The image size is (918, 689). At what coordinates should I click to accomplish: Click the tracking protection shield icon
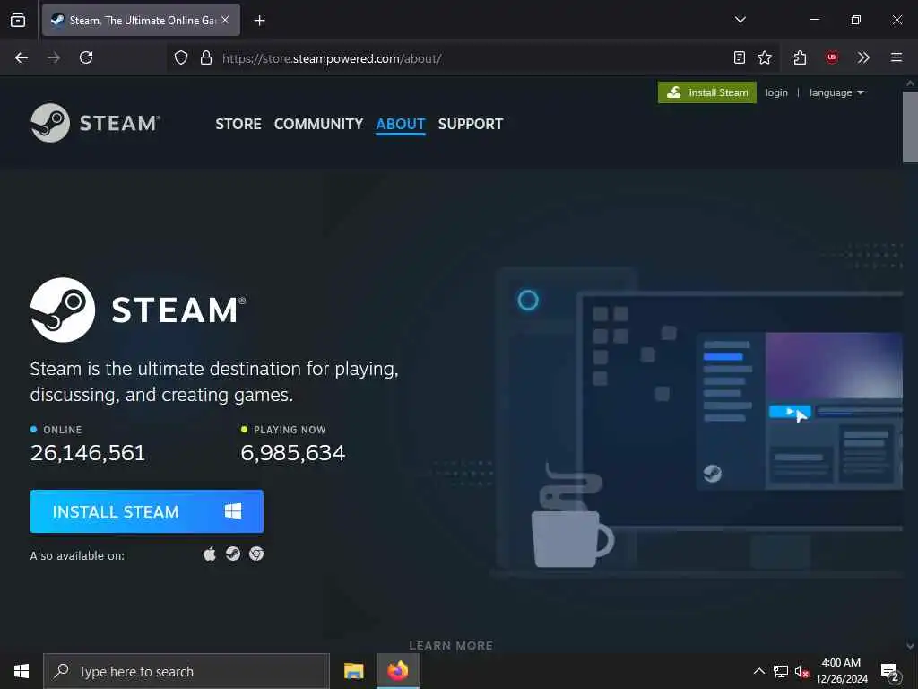coord(181,57)
